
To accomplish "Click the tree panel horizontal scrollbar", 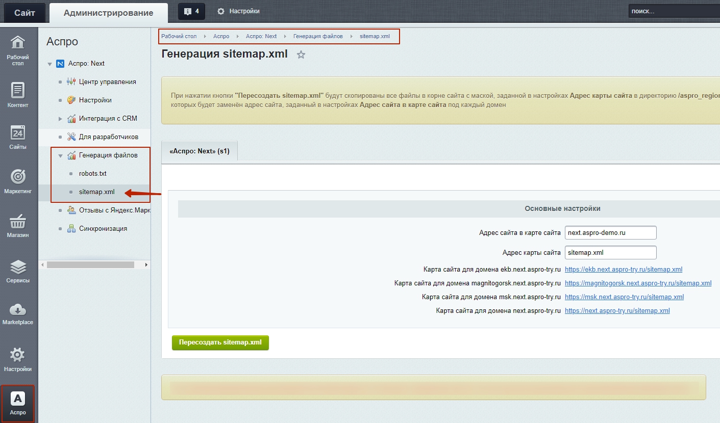I will click(90, 265).
